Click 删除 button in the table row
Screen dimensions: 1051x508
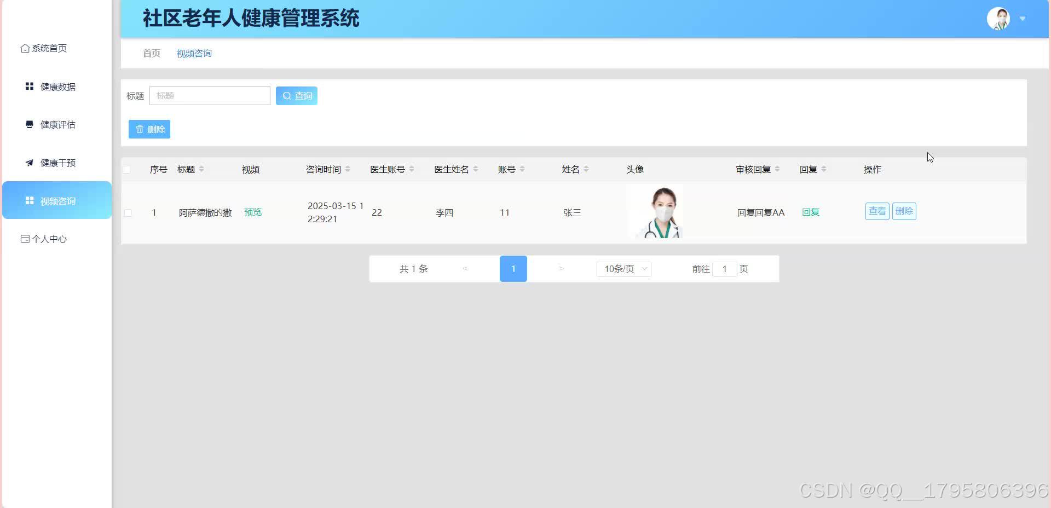coord(904,211)
